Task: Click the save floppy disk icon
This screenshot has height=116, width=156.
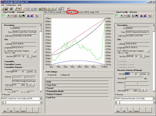Action: (x=6, y=9)
